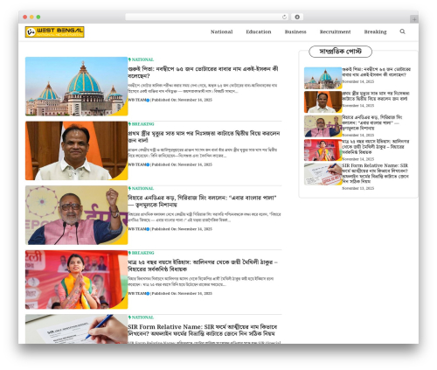437x370 pixels.
Task: Open sidebar thumbnail of man in white kurta
Action: coord(323,102)
